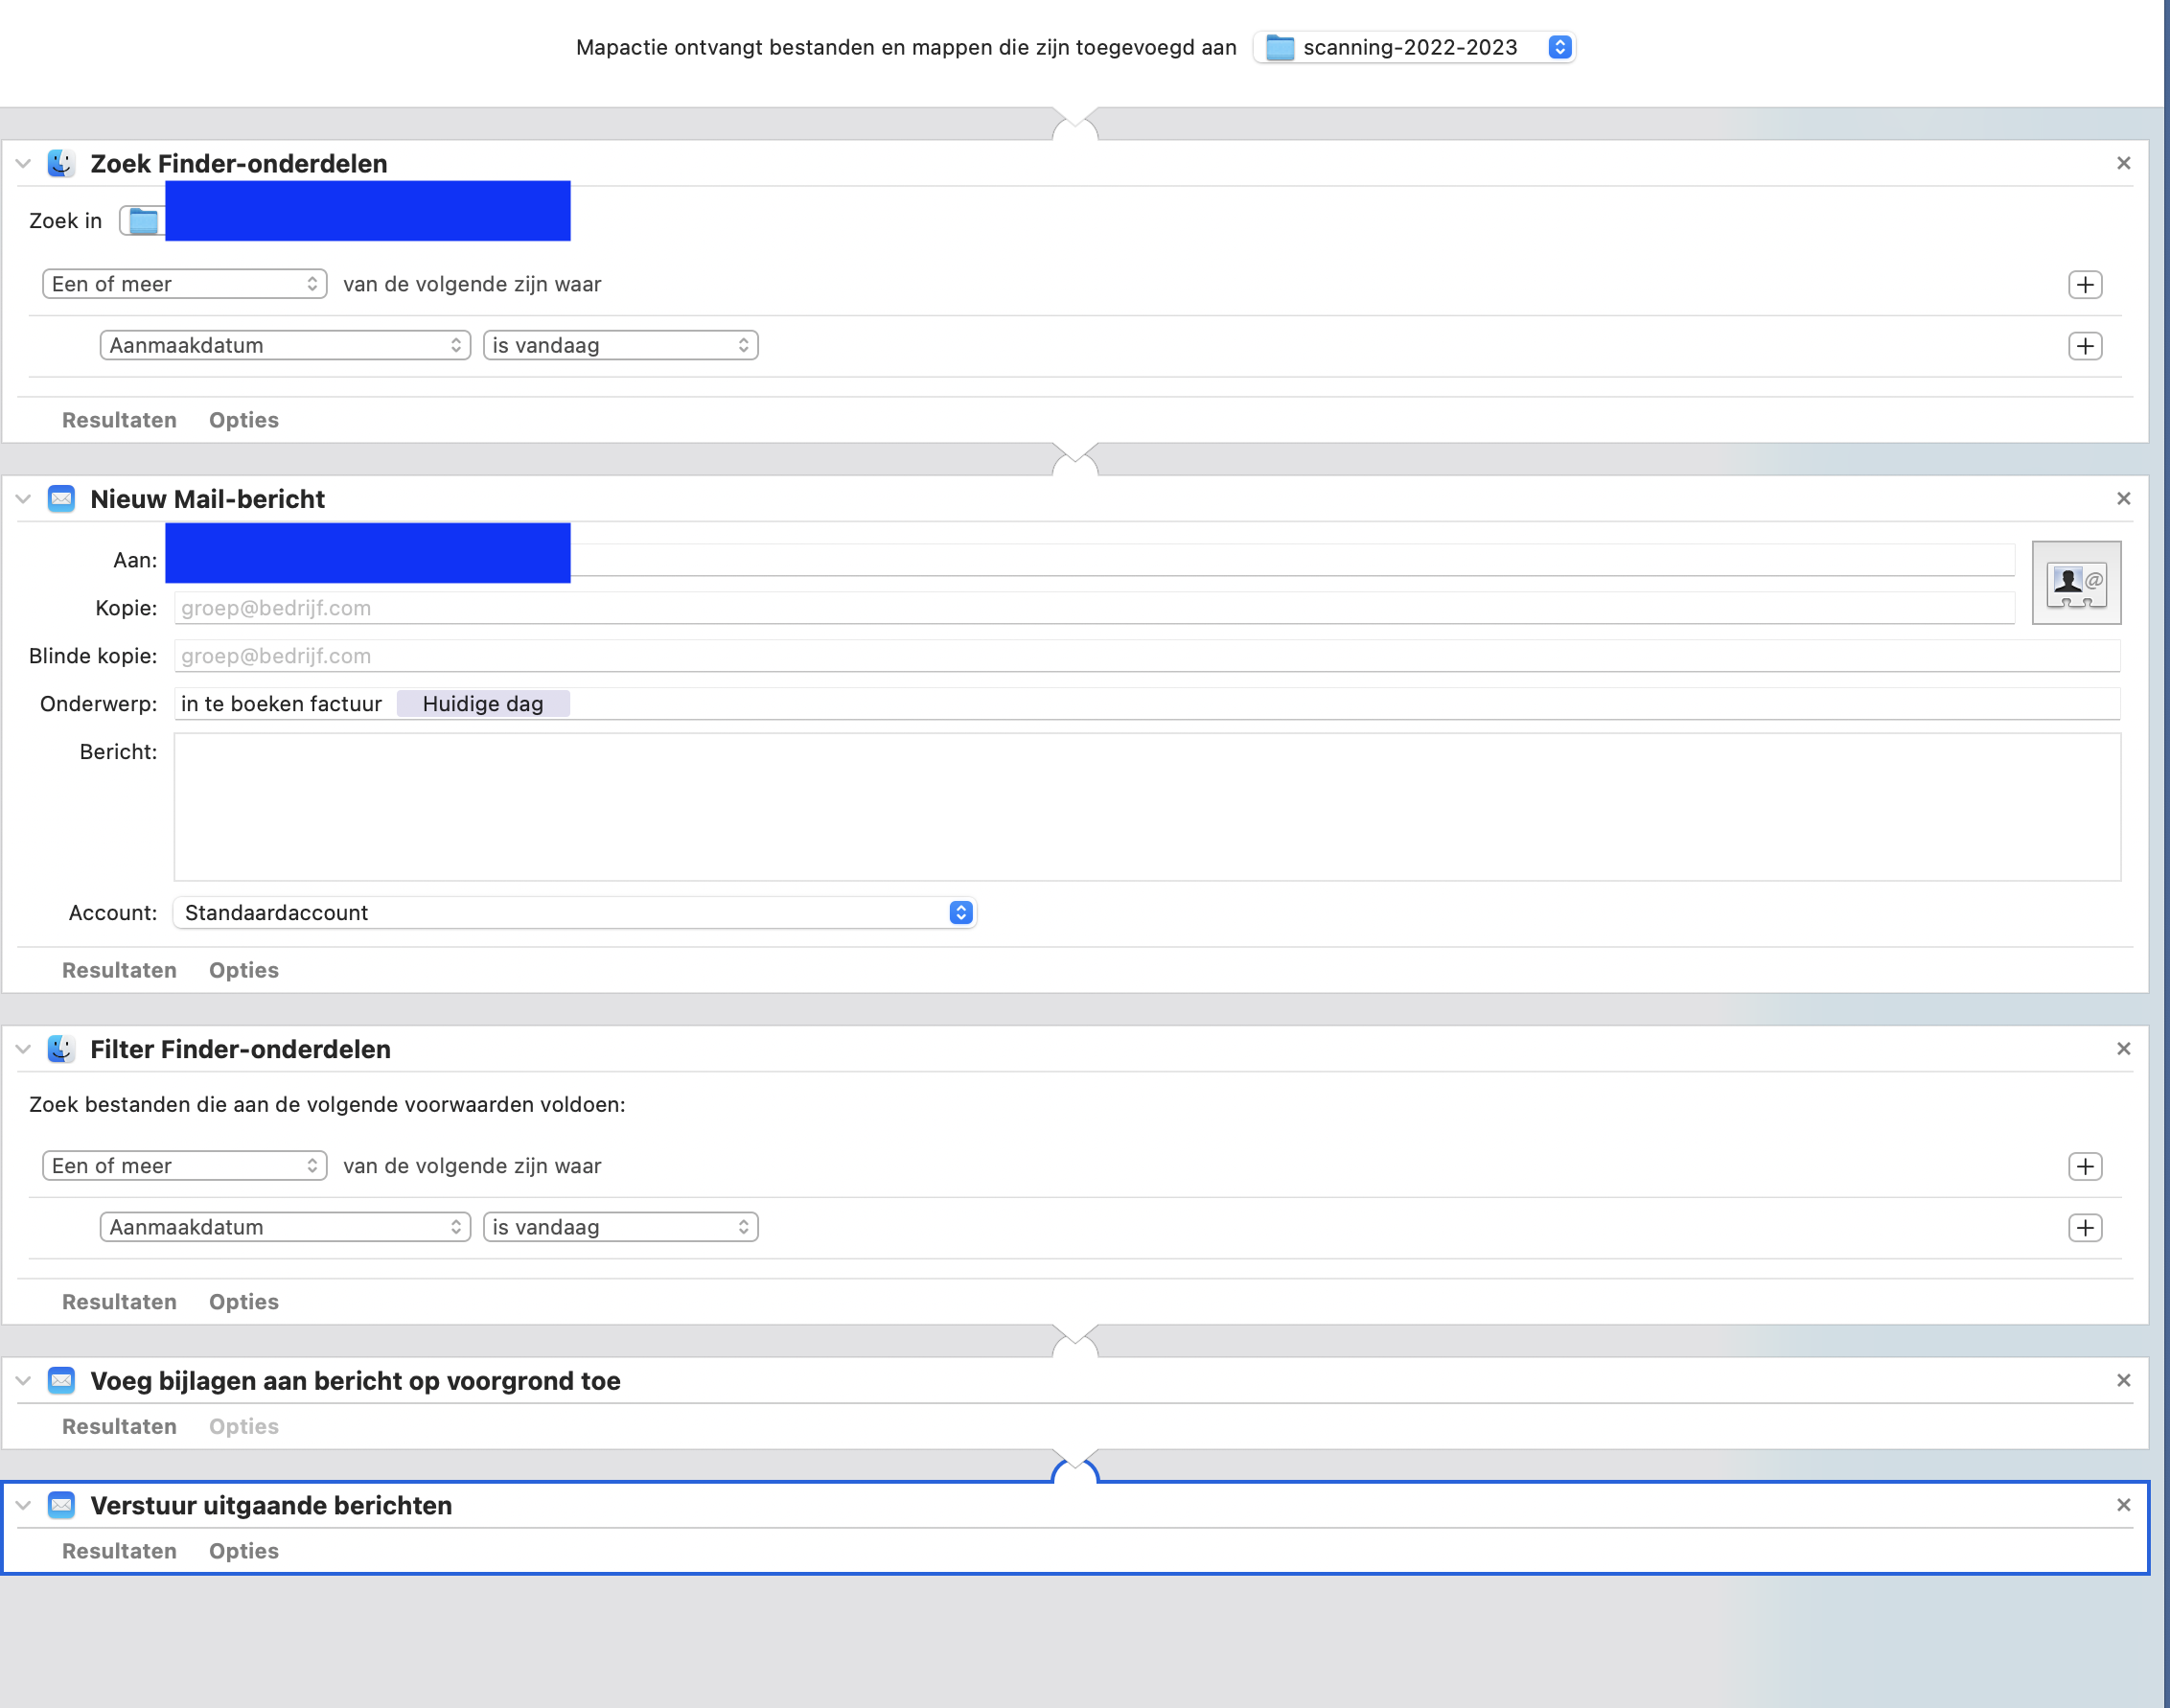Click the Finder icon of Filter Finder-onderdelen
Screen dimensions: 2170x1708
[x=61, y=1049]
